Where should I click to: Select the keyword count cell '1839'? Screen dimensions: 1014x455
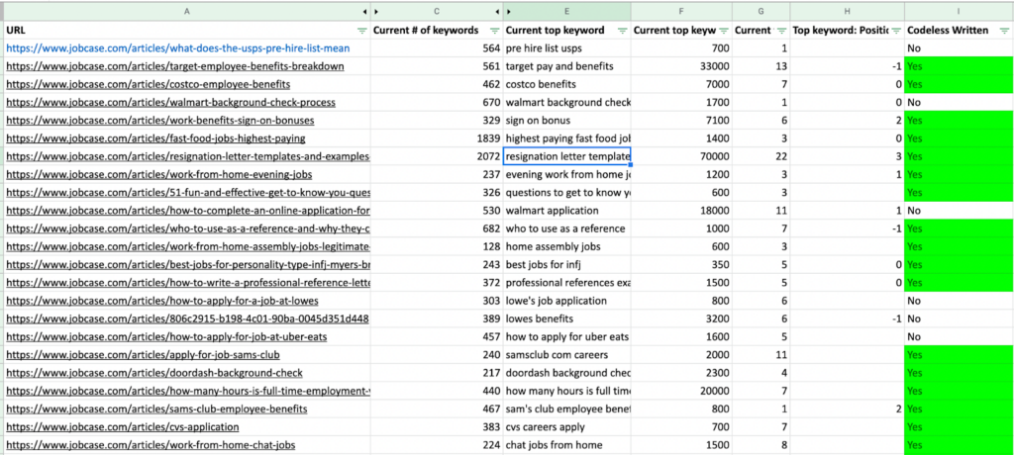coord(437,138)
